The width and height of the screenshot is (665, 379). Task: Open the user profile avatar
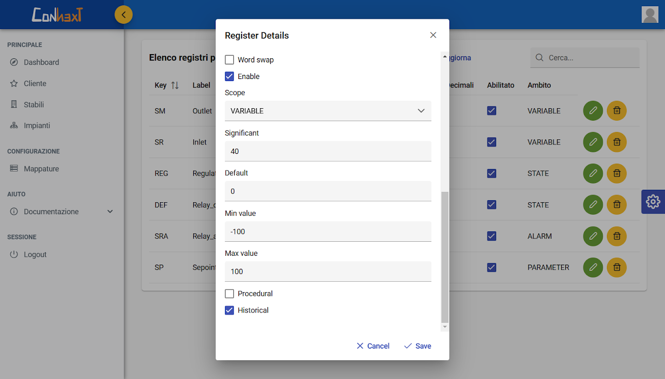(x=650, y=15)
